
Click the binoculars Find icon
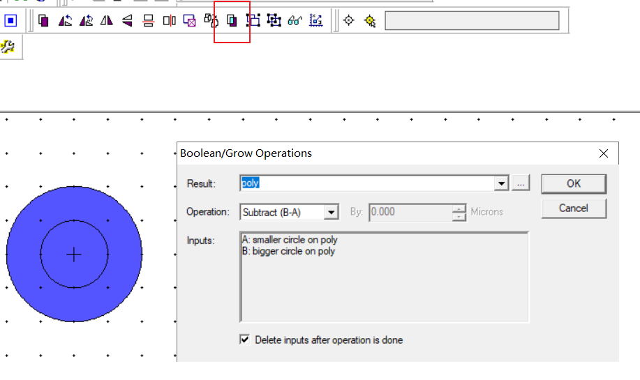[x=295, y=20]
